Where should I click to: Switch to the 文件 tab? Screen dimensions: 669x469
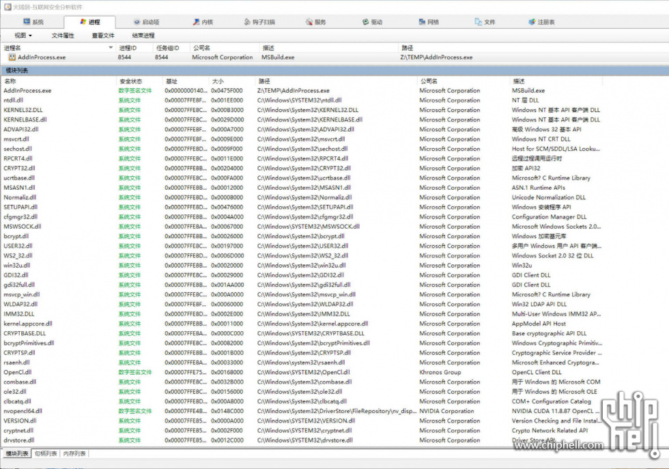coord(485,22)
